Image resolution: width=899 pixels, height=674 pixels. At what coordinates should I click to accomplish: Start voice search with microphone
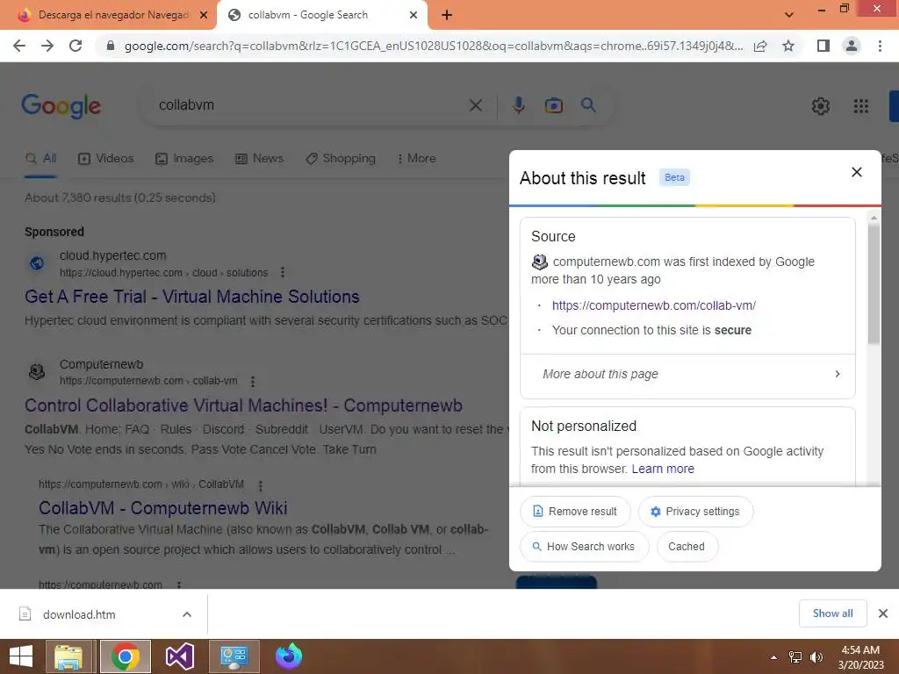pyautogui.click(x=519, y=105)
